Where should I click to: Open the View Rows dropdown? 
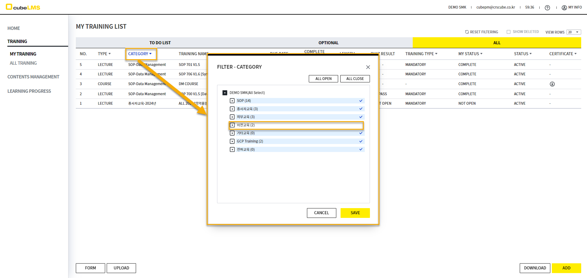[x=574, y=32]
